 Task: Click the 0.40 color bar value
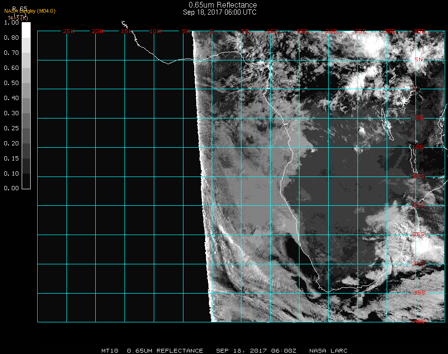[x=11, y=98]
